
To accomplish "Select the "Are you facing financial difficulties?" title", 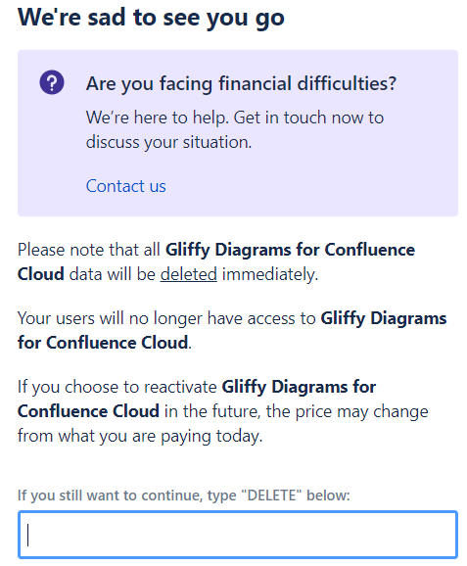I will pyautogui.click(x=241, y=84).
